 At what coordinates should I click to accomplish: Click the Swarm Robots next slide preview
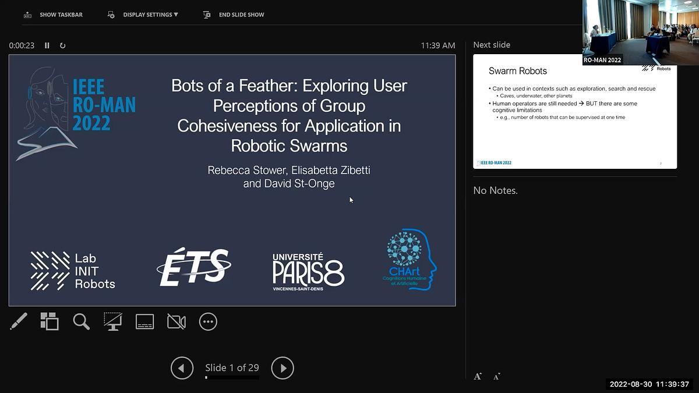[x=575, y=111]
